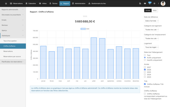Open the Tâches menu
Viewport: 170px width, 107px height.
click(x=53, y=3)
